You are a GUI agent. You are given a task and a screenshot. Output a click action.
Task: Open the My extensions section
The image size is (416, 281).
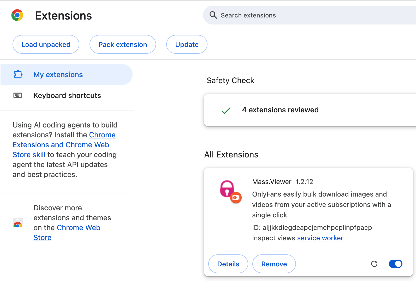[x=67, y=75]
